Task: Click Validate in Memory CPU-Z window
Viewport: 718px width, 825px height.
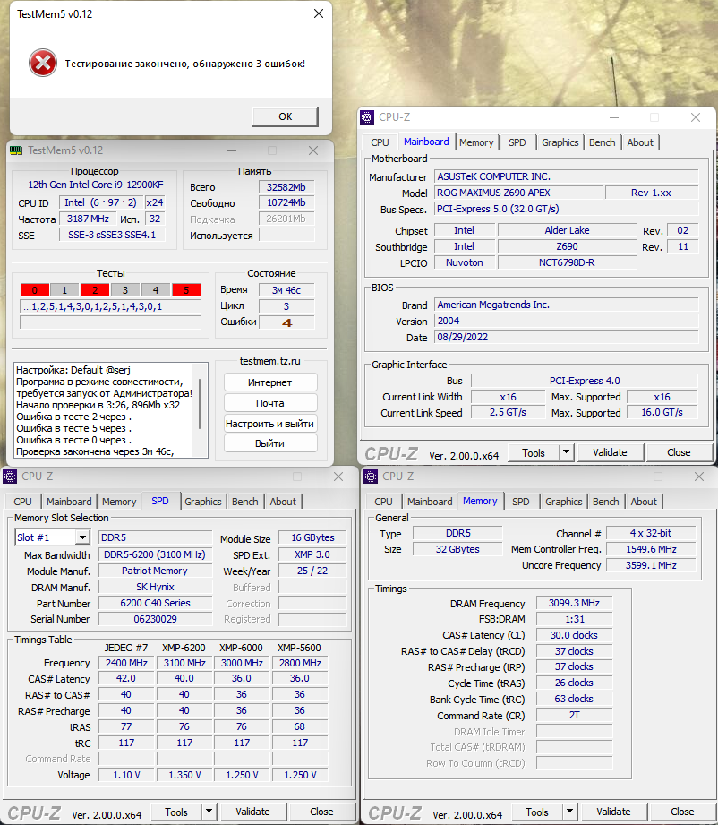Action: click(x=613, y=812)
